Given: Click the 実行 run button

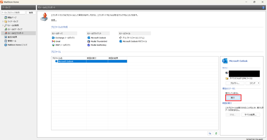Looking at the screenshot, I should tap(233, 98).
